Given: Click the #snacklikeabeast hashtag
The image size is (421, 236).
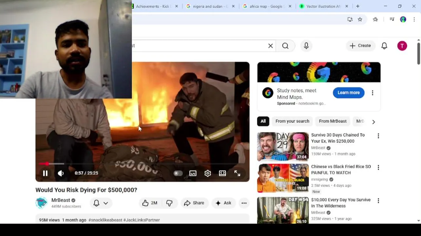Looking at the screenshot, I should (x=105, y=220).
